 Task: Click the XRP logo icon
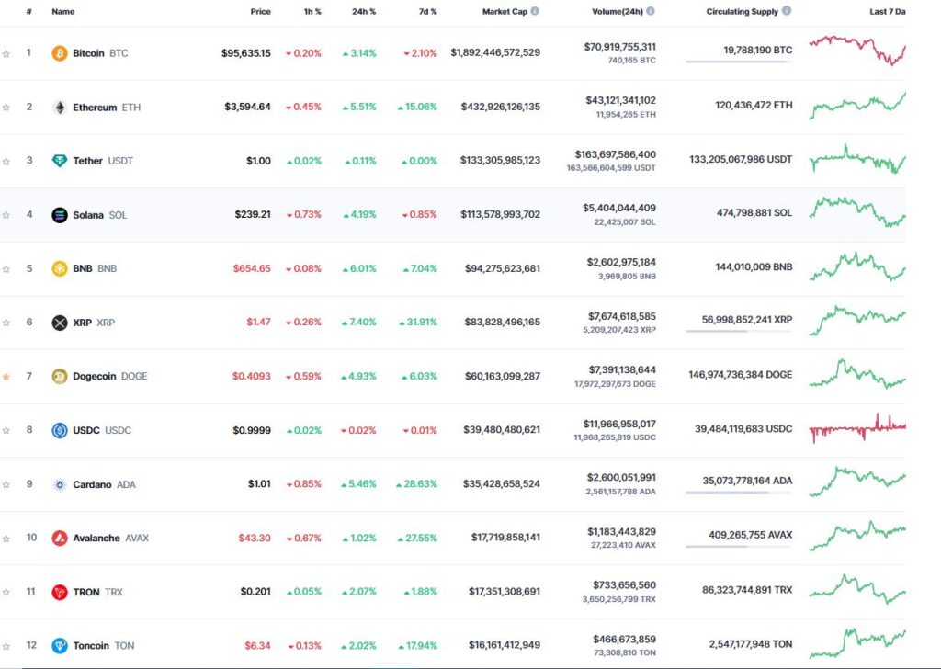(60, 323)
